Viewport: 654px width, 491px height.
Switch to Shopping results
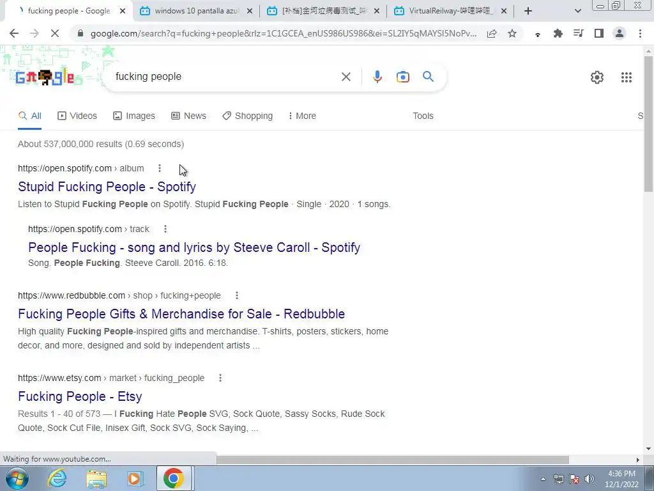click(x=247, y=116)
